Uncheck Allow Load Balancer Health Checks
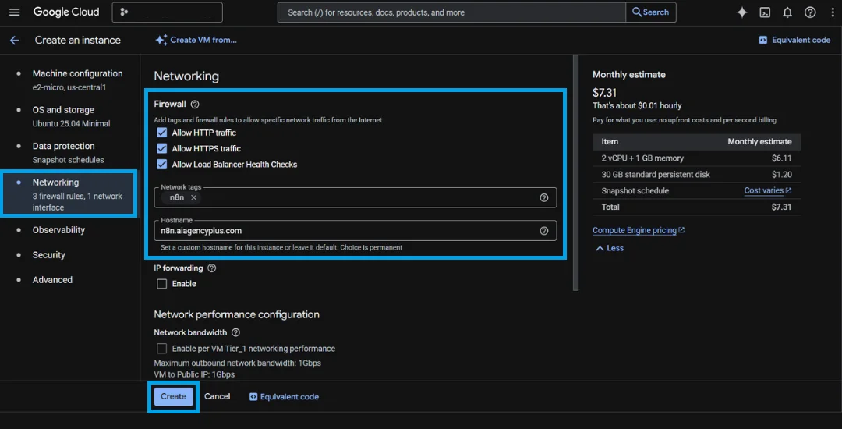Image resolution: width=842 pixels, height=429 pixels. click(x=161, y=165)
